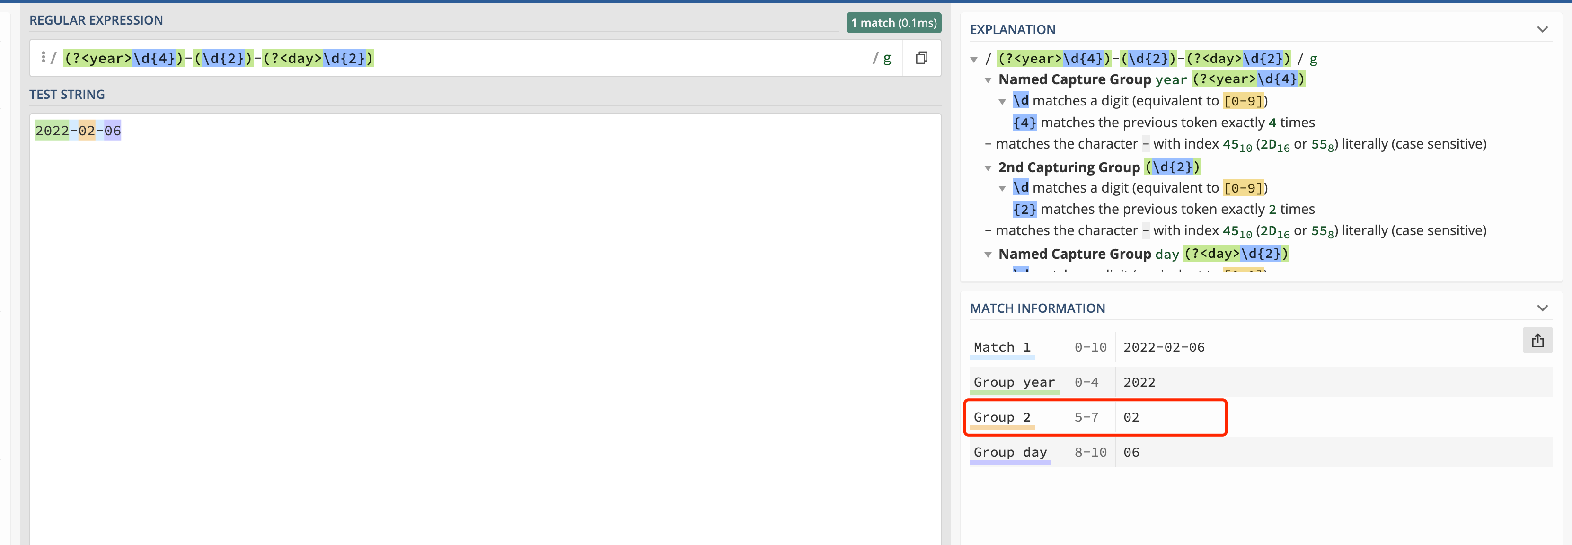The width and height of the screenshot is (1572, 545).
Task: Collapse the Explanation panel
Action: pos(1542,29)
